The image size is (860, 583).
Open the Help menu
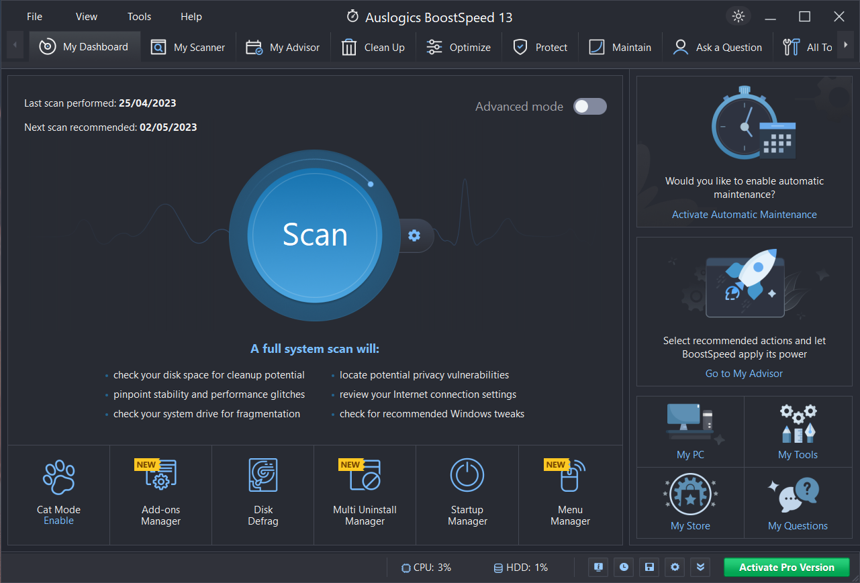click(x=191, y=17)
